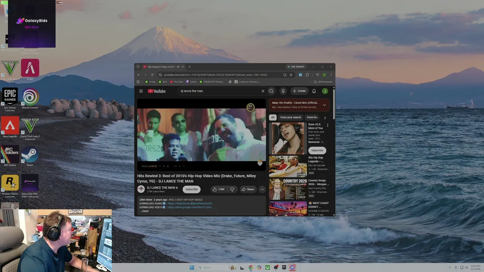Screen dimensions: 484x272
Task: Click the Chrome address bar URL
Action: 216,75
